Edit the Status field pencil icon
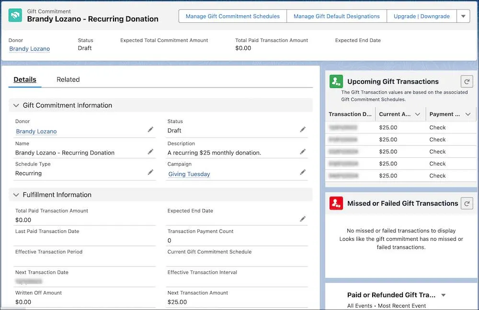This screenshot has width=479, height=310. (x=302, y=130)
